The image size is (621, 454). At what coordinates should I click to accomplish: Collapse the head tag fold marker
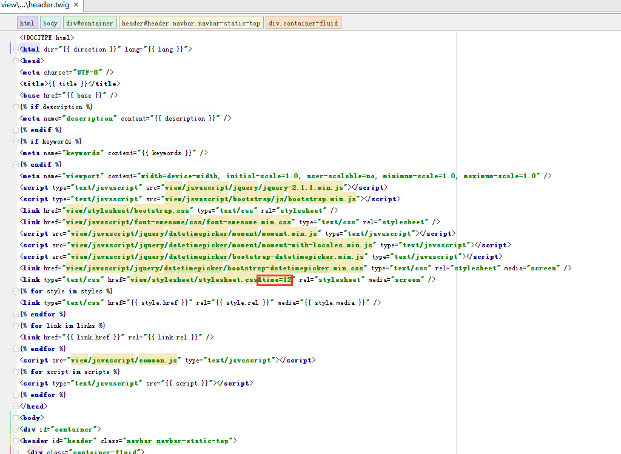pos(16,61)
